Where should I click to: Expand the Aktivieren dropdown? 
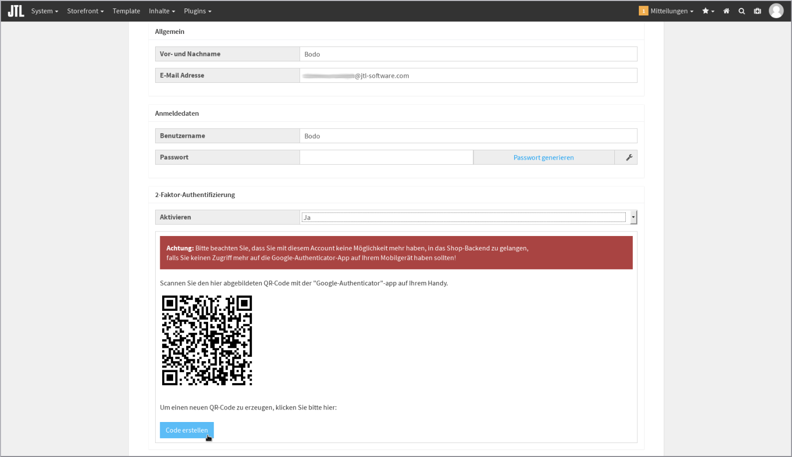[x=633, y=217]
